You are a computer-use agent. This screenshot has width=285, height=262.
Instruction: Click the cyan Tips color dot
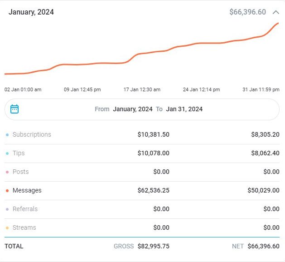click(7, 153)
